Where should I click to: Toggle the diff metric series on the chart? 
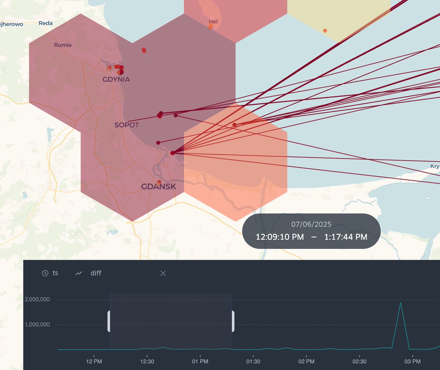click(96, 273)
